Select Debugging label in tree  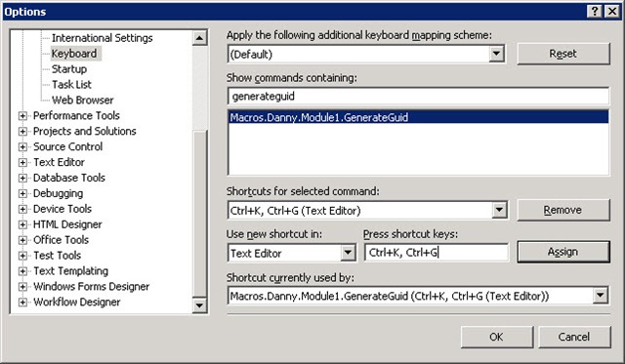tap(59, 193)
